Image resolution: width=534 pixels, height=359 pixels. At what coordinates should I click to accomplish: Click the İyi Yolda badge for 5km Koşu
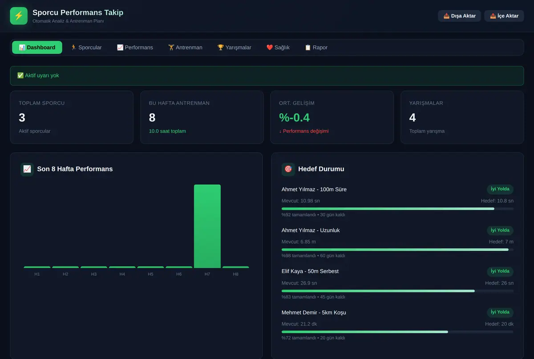coord(500,312)
